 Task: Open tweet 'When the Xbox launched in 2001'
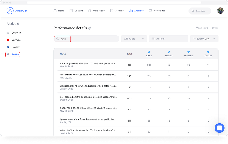click(x=88, y=131)
